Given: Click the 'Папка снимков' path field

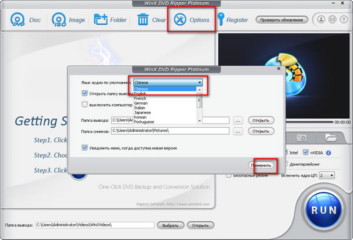Looking at the screenshot, I should (170, 131).
